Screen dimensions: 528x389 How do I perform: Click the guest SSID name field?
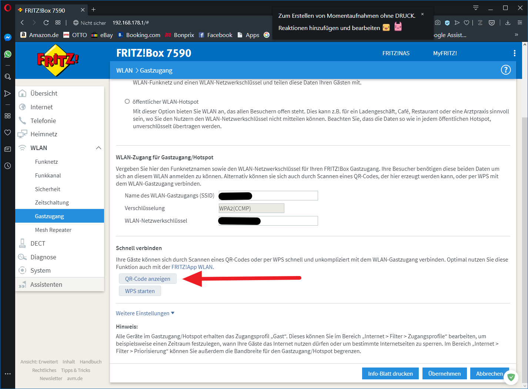point(268,196)
